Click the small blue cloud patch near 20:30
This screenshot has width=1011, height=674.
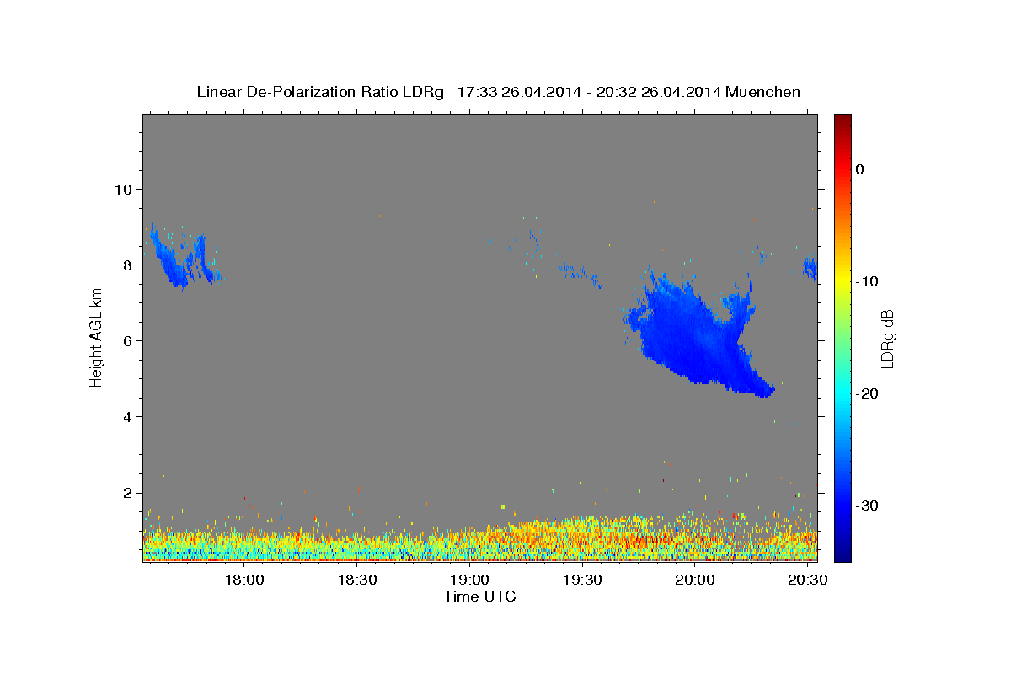click(x=810, y=269)
